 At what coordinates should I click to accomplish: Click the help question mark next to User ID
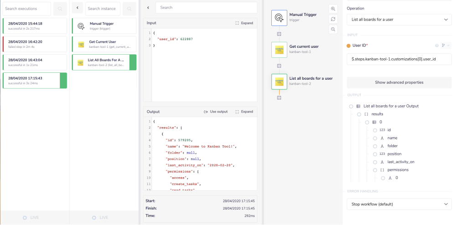(437, 46)
